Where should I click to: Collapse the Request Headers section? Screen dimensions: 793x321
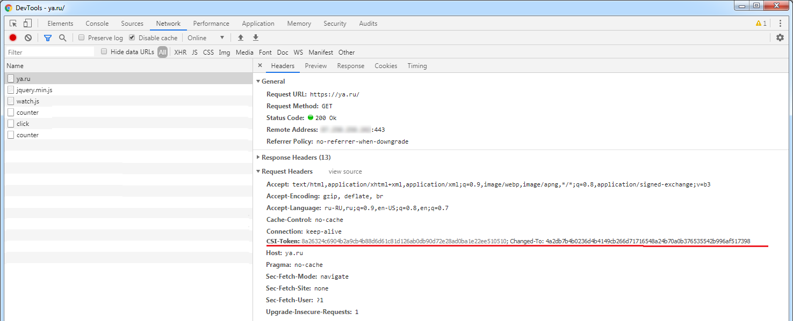(258, 171)
